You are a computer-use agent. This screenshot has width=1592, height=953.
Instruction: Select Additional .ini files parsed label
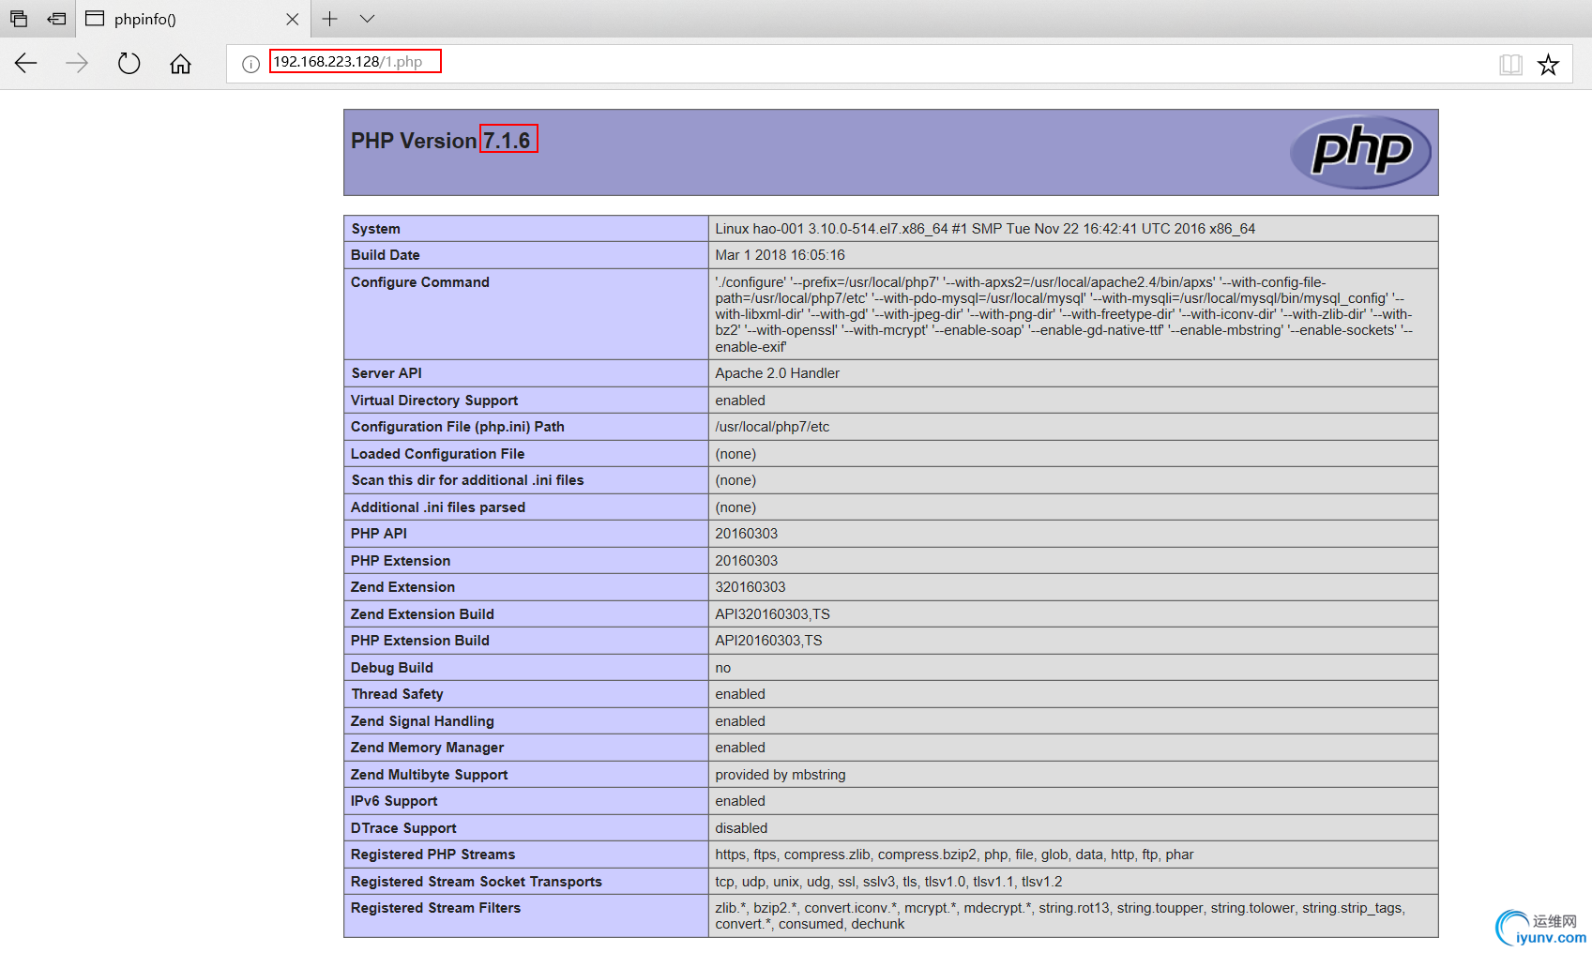tap(437, 507)
